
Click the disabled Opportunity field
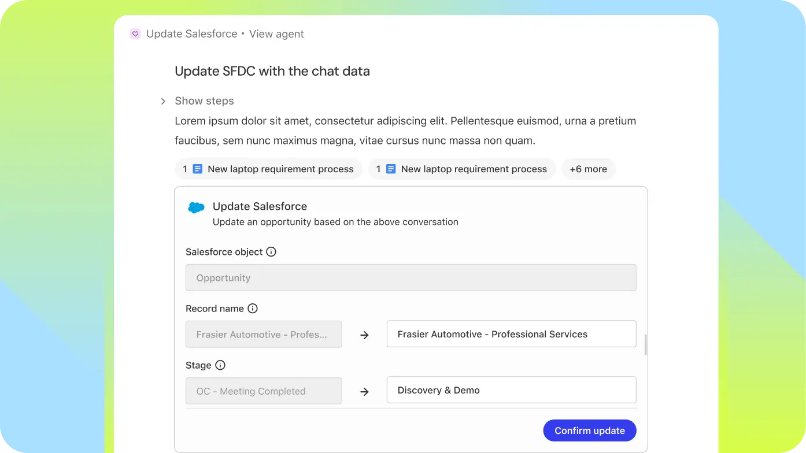pyautogui.click(x=411, y=278)
